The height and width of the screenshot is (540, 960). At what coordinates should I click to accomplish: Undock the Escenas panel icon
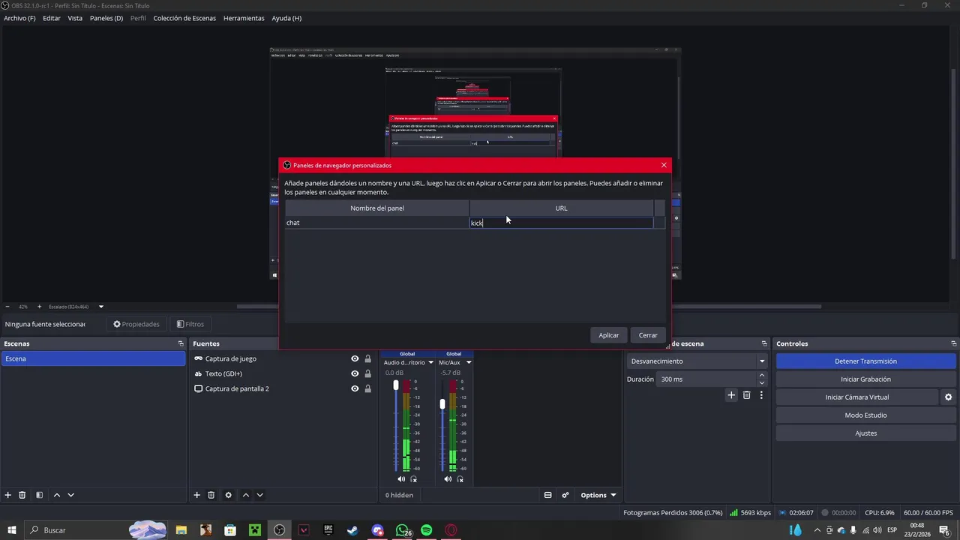181,343
